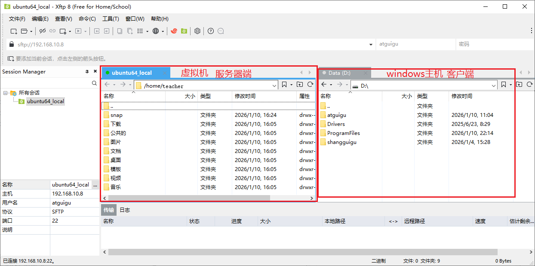Close the Data (D:) tab
Image resolution: width=535 pixels, height=266 pixels.
click(366, 73)
